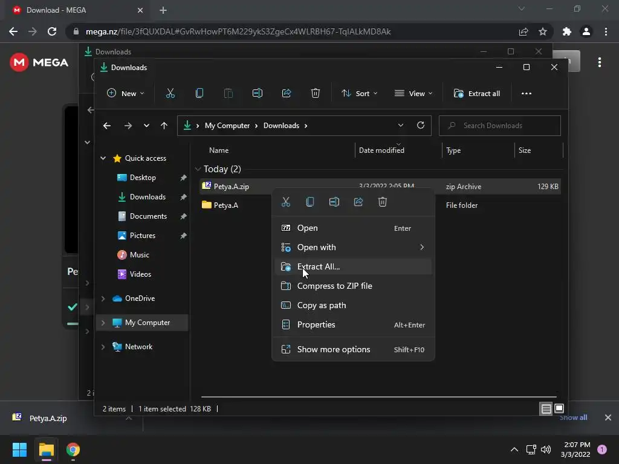Image resolution: width=619 pixels, height=464 pixels.
Task: Reload the MEGA page in Chrome
Action: point(52,31)
